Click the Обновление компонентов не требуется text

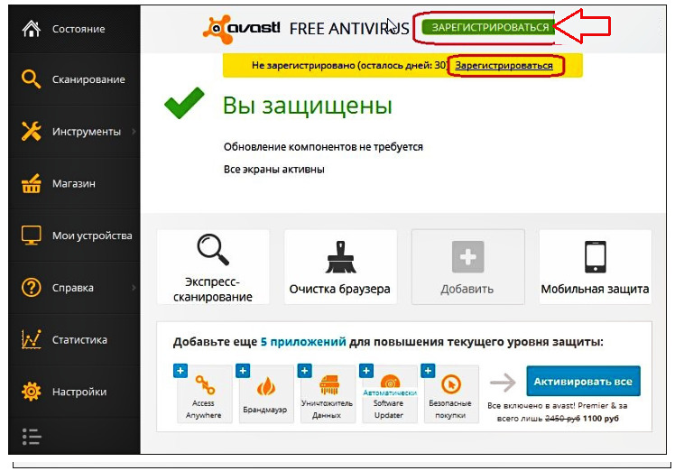coord(323,147)
